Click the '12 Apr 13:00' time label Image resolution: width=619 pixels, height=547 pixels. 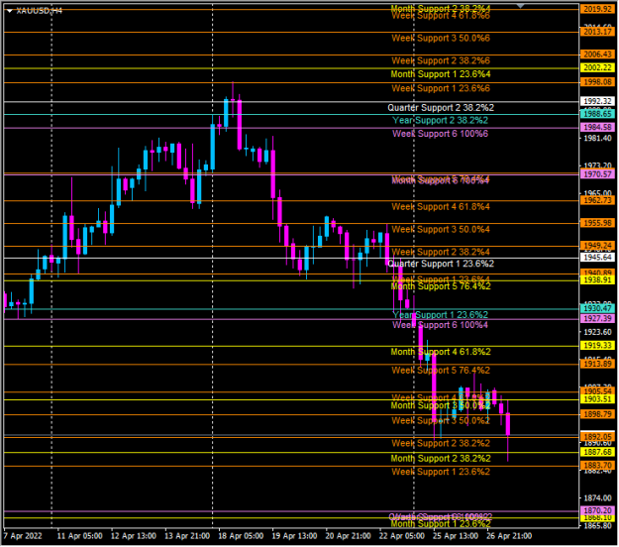[x=134, y=536]
